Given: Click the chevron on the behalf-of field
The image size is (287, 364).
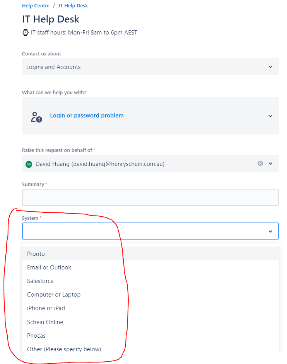Looking at the screenshot, I should click(270, 164).
